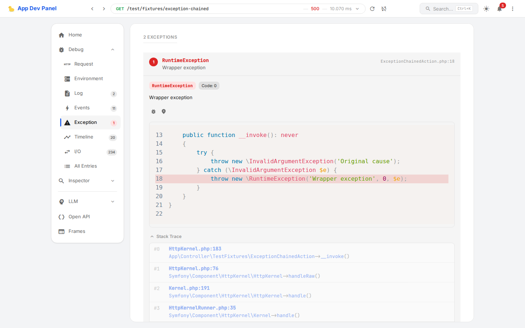Open the request selector dropdown
Image resolution: width=525 pixels, height=328 pixels.
click(x=357, y=9)
